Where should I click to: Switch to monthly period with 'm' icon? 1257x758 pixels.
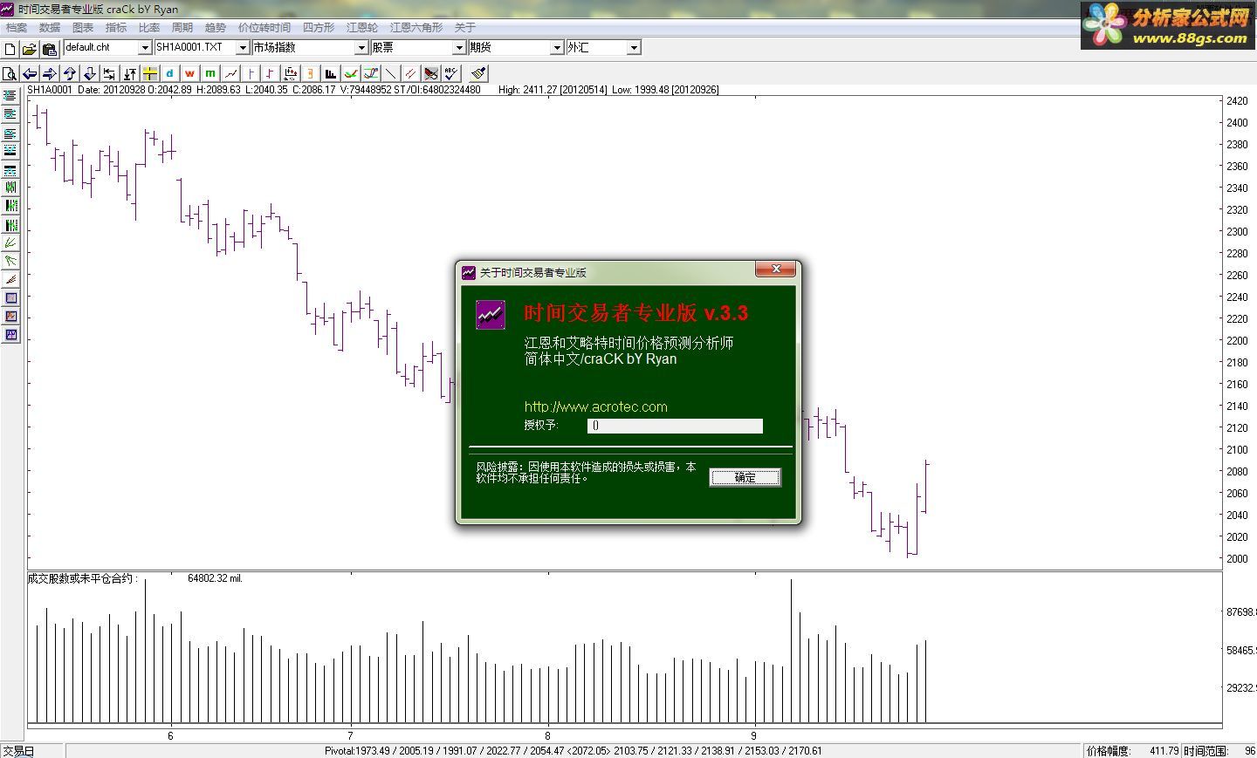click(x=209, y=74)
